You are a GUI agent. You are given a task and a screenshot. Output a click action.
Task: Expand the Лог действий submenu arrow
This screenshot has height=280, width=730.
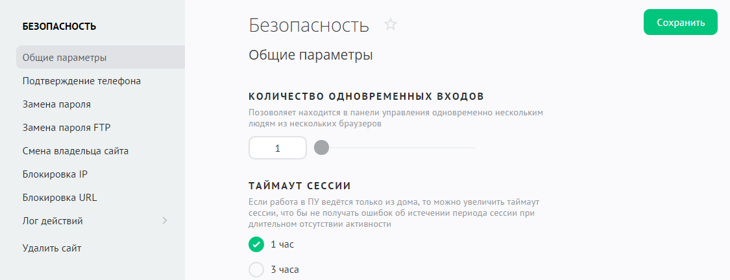pyautogui.click(x=165, y=221)
